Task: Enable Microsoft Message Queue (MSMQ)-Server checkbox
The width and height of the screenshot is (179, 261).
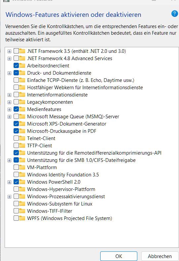Action: (16, 116)
